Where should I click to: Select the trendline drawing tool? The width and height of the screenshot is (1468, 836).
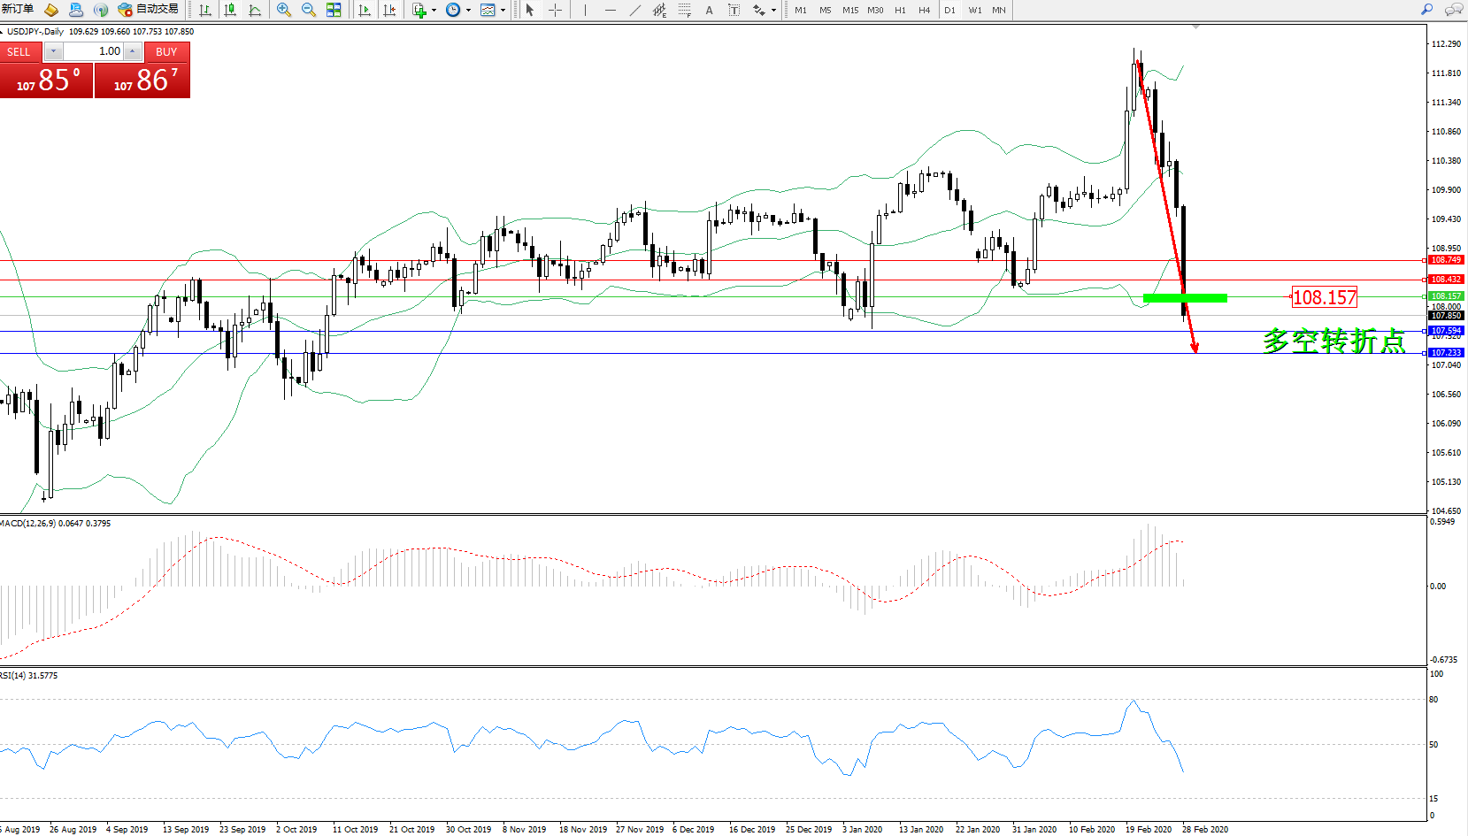635,10
